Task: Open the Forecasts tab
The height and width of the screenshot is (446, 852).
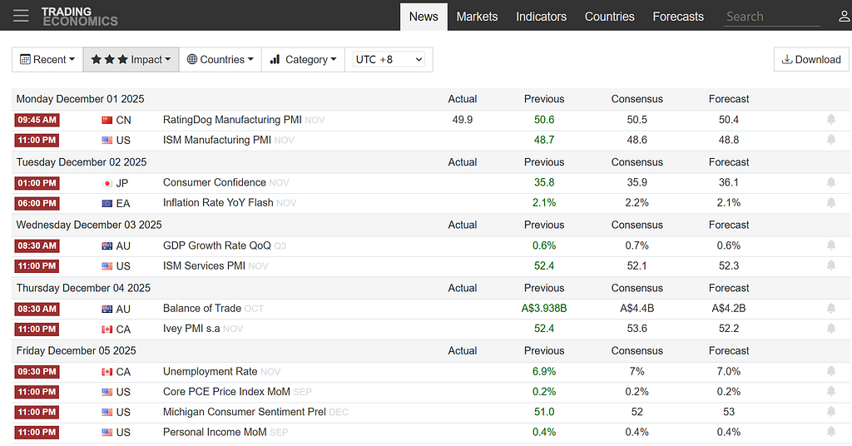Action: pyautogui.click(x=677, y=17)
